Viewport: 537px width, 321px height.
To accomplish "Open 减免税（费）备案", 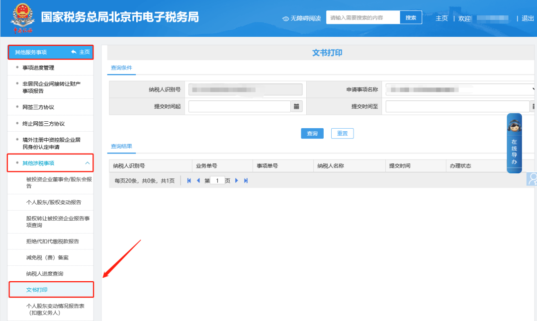I will point(47,257).
